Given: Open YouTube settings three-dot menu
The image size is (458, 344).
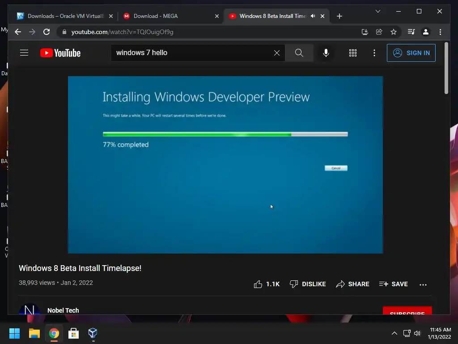Looking at the screenshot, I should 374,53.
